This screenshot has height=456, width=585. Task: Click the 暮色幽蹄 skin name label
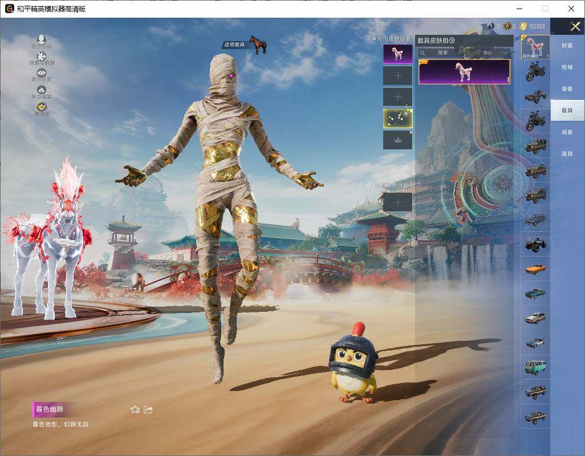(x=50, y=409)
